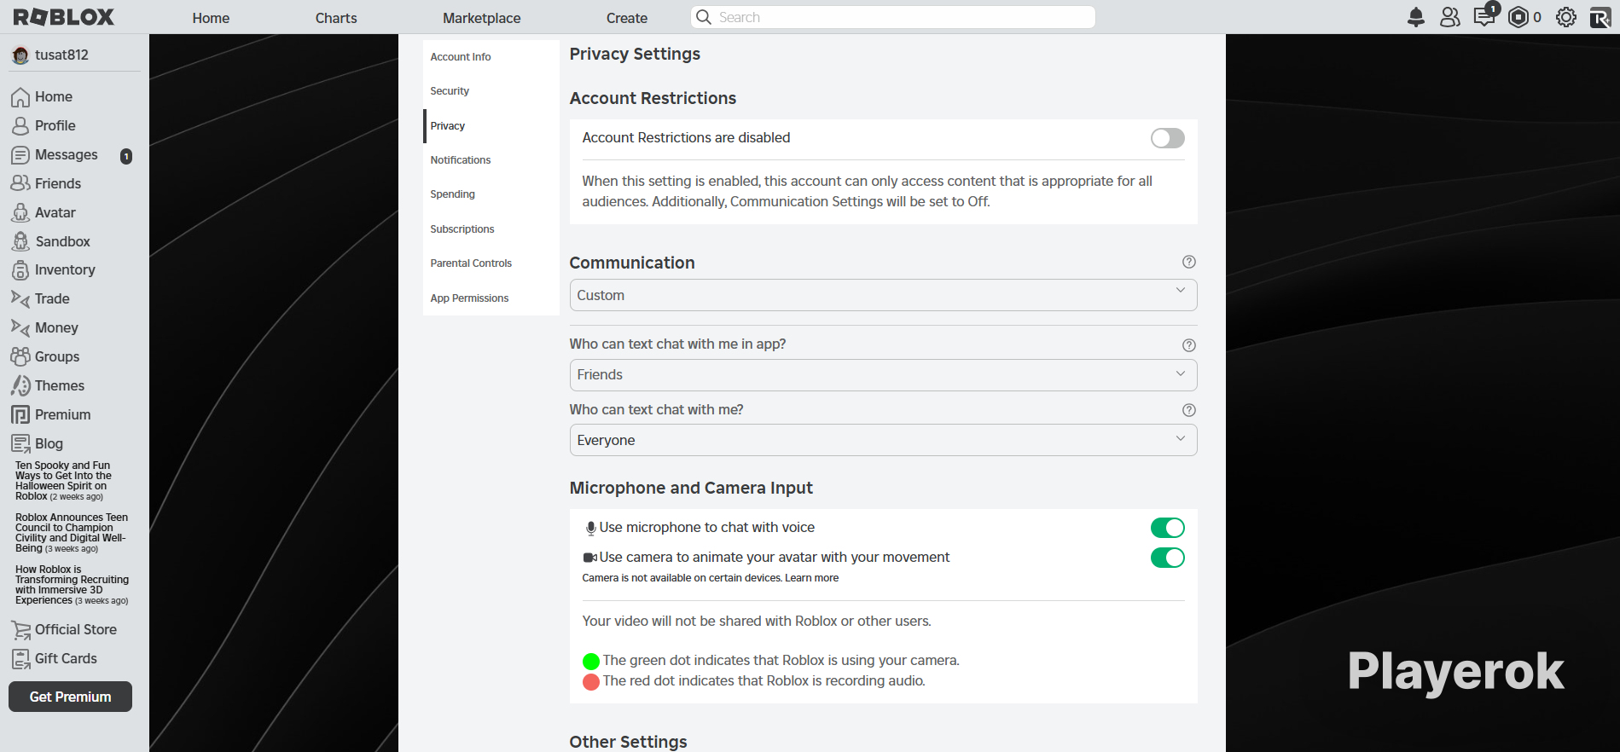Open the Transforming Recruiting blog post

coord(72,585)
